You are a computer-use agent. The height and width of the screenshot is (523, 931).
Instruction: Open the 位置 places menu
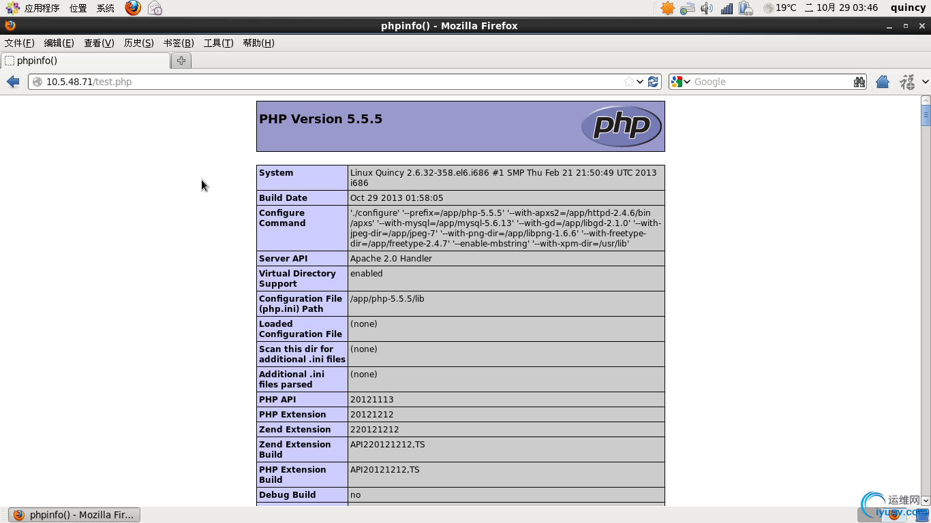[78, 8]
